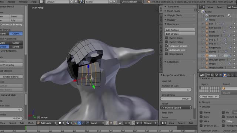Hide the character object via eye icon
Screen dimensions: 237x133
(x=234, y=35)
